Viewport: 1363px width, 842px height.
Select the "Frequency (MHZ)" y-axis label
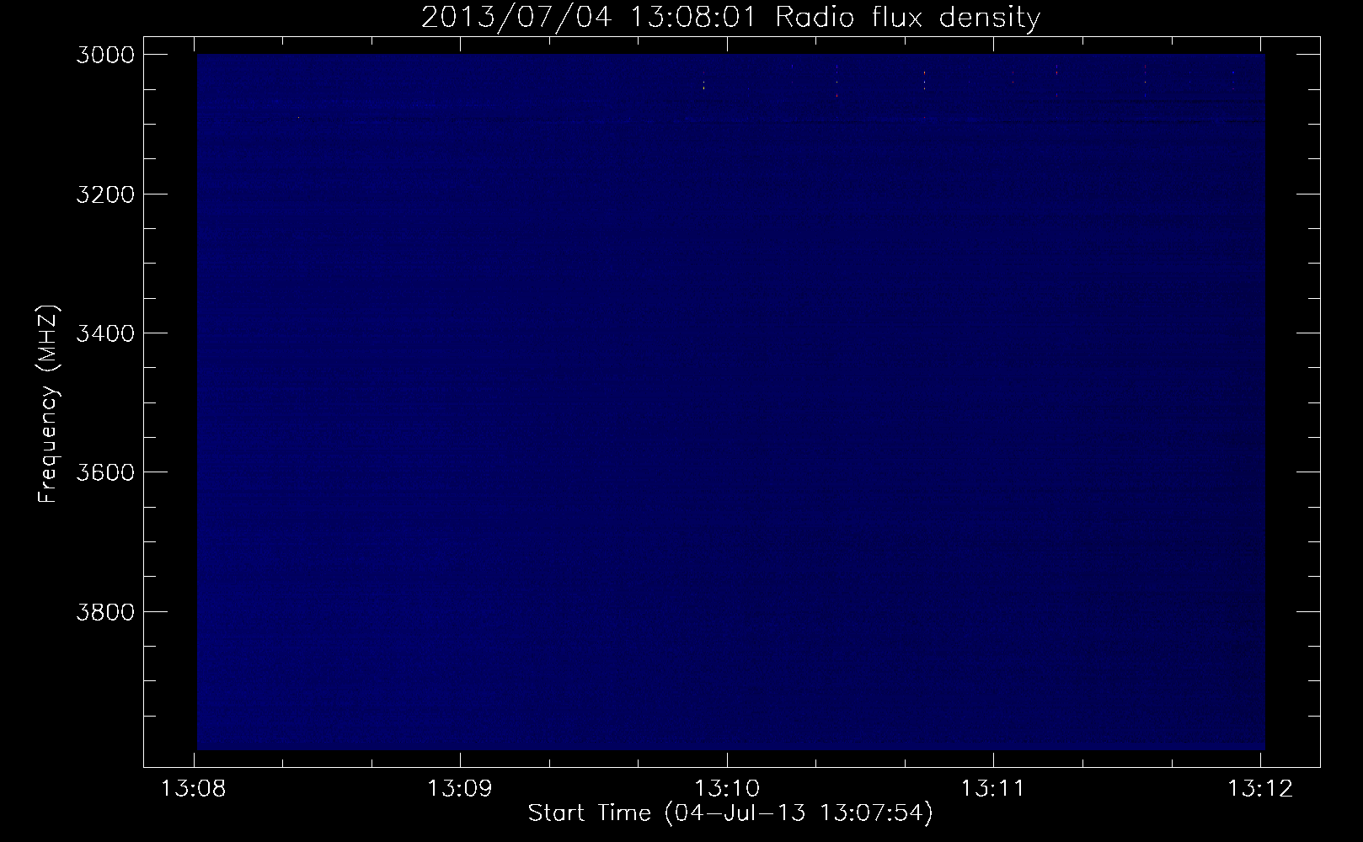[x=49, y=404]
